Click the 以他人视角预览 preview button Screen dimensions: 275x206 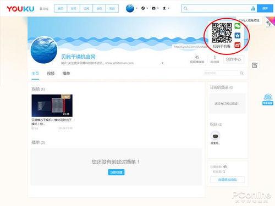click(x=249, y=20)
